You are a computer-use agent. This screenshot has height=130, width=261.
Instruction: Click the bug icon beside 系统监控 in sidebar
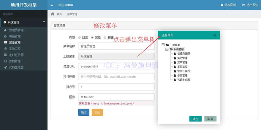5,49
